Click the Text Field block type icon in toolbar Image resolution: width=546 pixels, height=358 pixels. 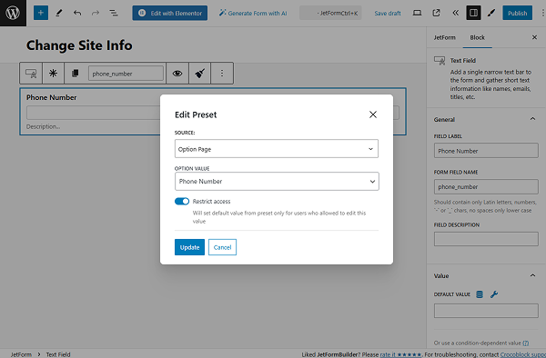tap(31, 74)
